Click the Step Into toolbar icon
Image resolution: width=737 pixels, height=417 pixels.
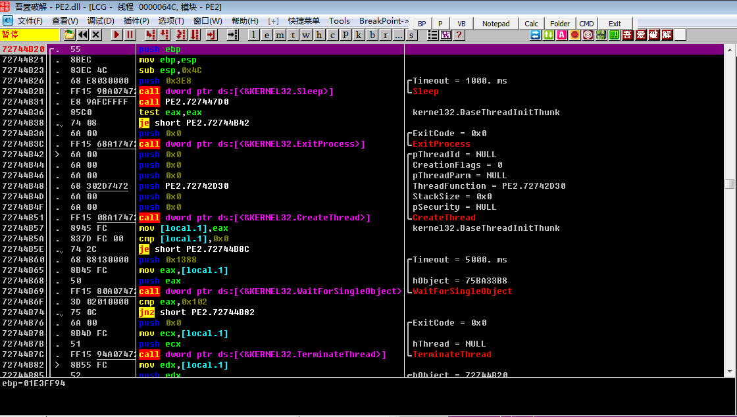click(x=151, y=35)
